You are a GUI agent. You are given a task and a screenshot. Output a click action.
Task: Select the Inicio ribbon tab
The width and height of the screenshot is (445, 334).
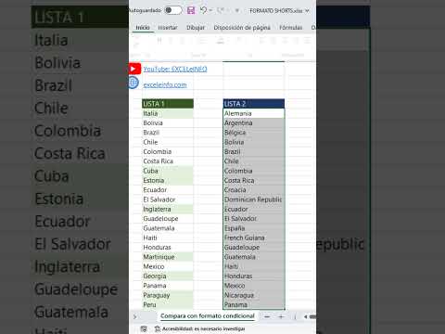point(143,28)
